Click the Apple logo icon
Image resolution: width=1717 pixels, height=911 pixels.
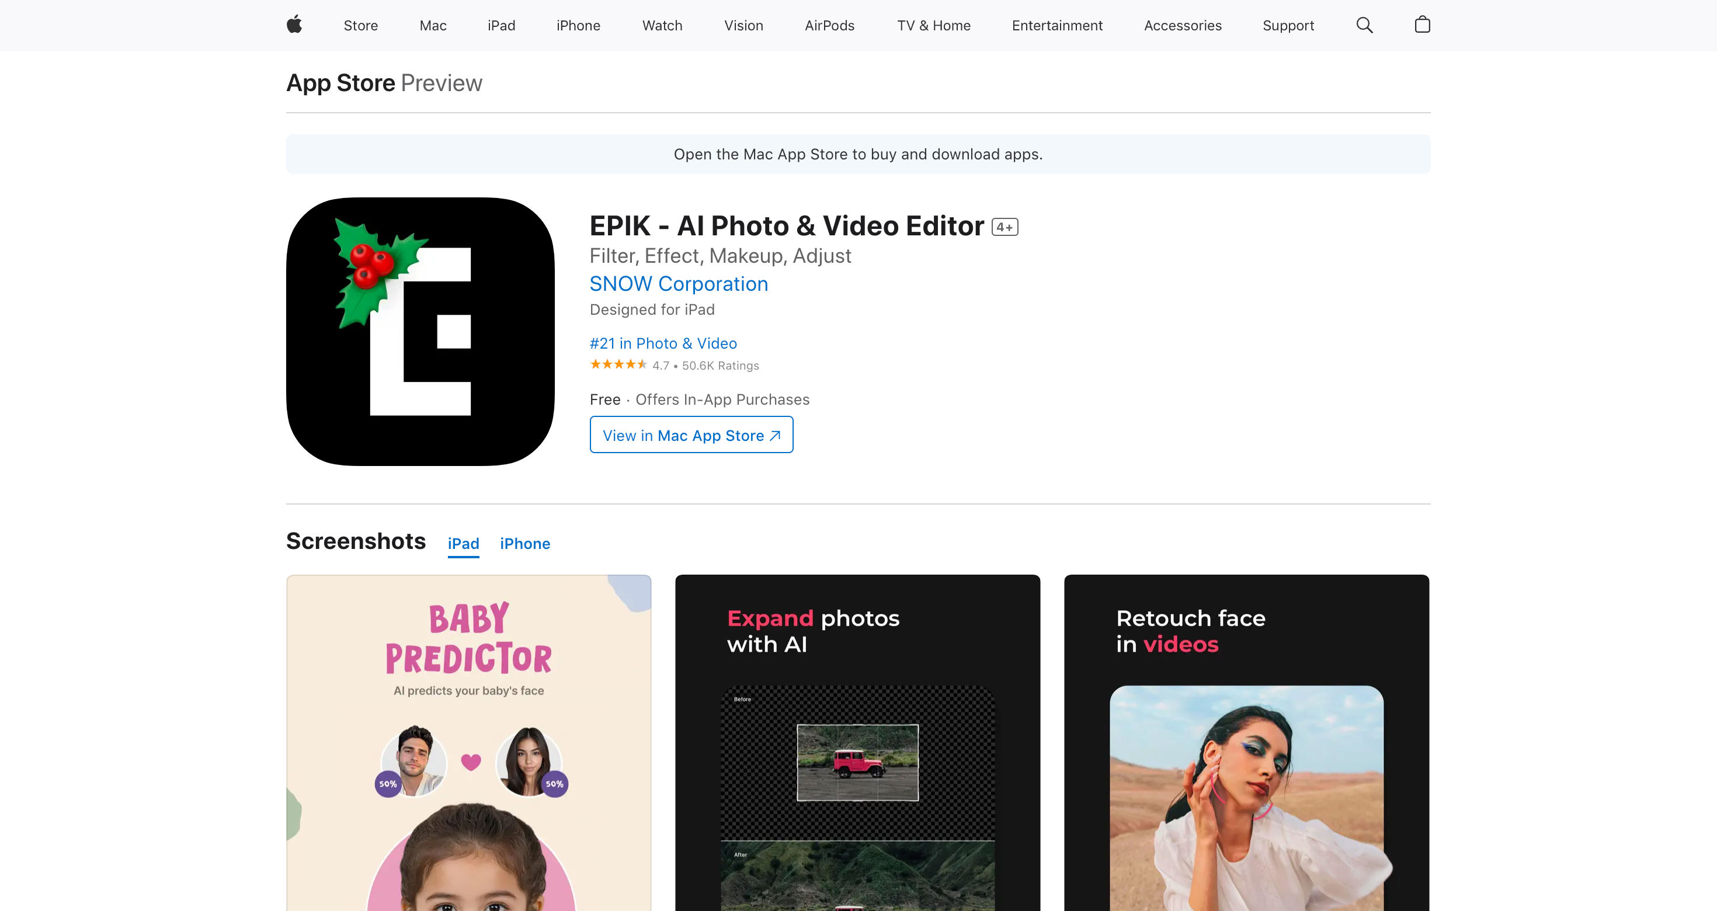point(294,25)
